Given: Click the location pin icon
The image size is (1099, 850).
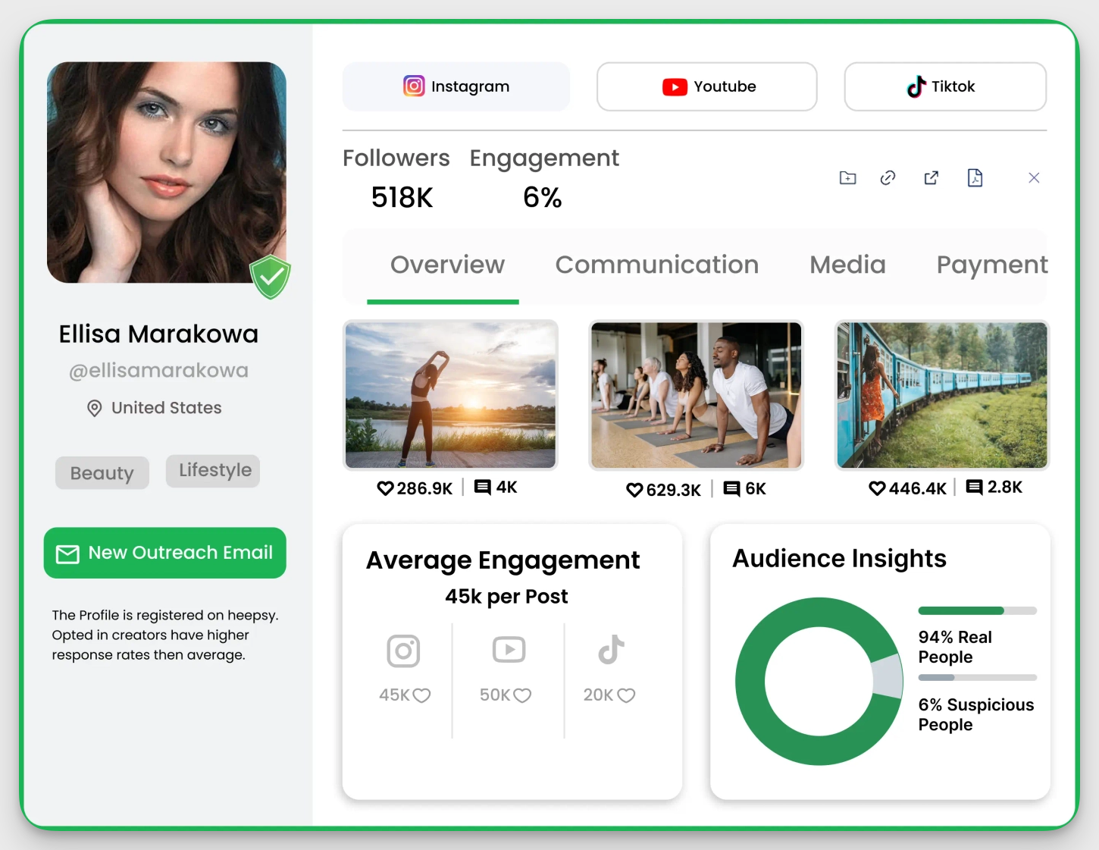Looking at the screenshot, I should point(95,409).
